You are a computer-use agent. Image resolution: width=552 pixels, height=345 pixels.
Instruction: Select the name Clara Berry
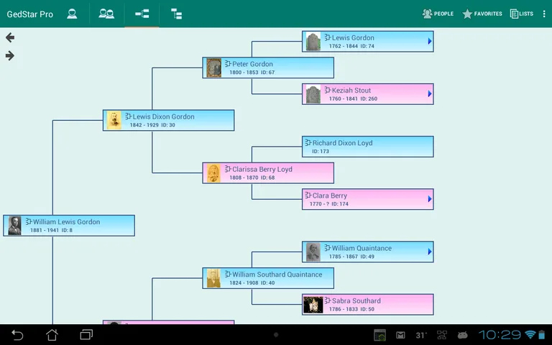pos(329,195)
